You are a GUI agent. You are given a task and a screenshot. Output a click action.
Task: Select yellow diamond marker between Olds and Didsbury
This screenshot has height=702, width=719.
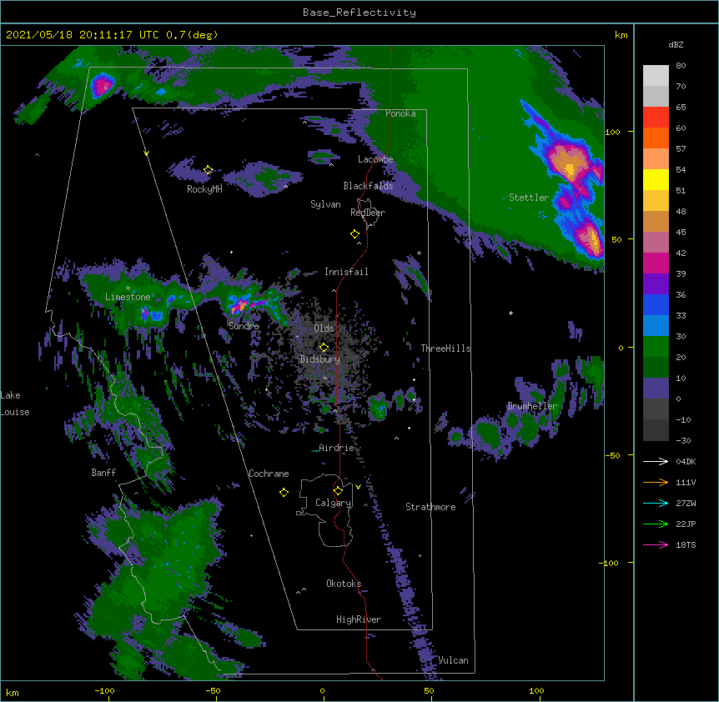[324, 347]
